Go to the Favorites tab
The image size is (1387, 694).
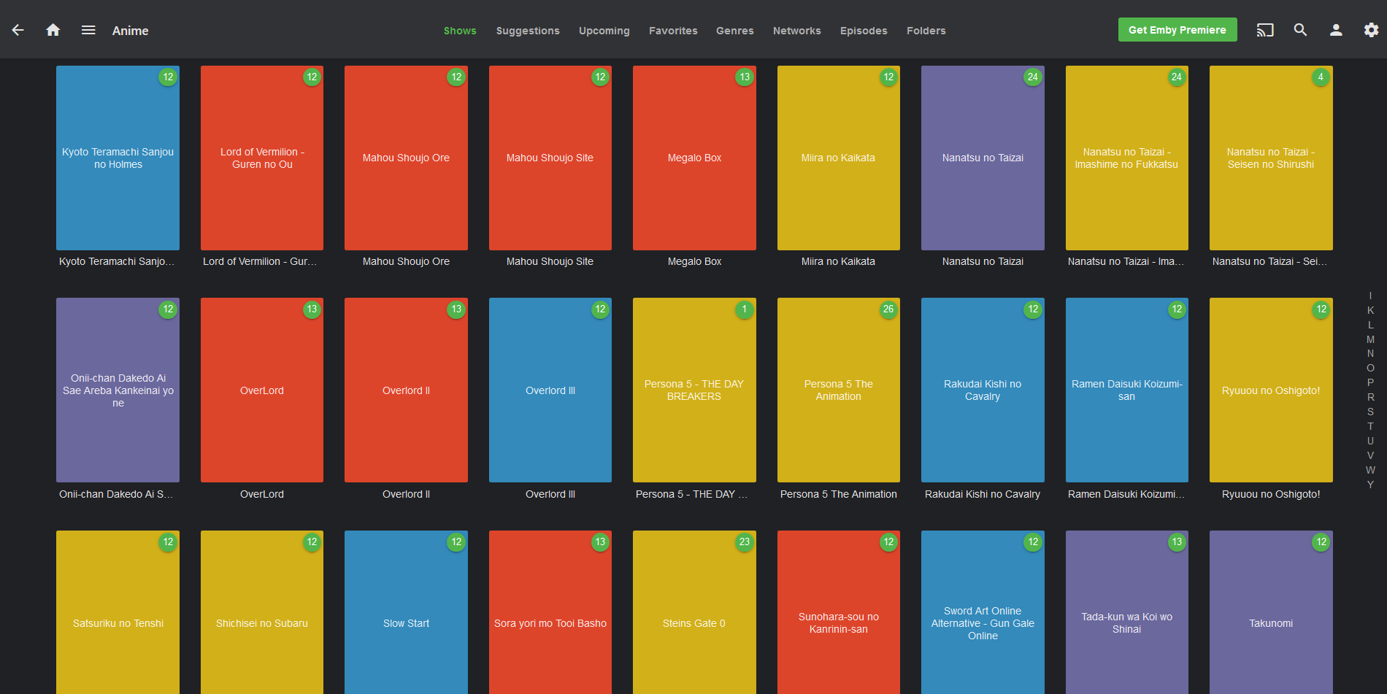coord(673,31)
